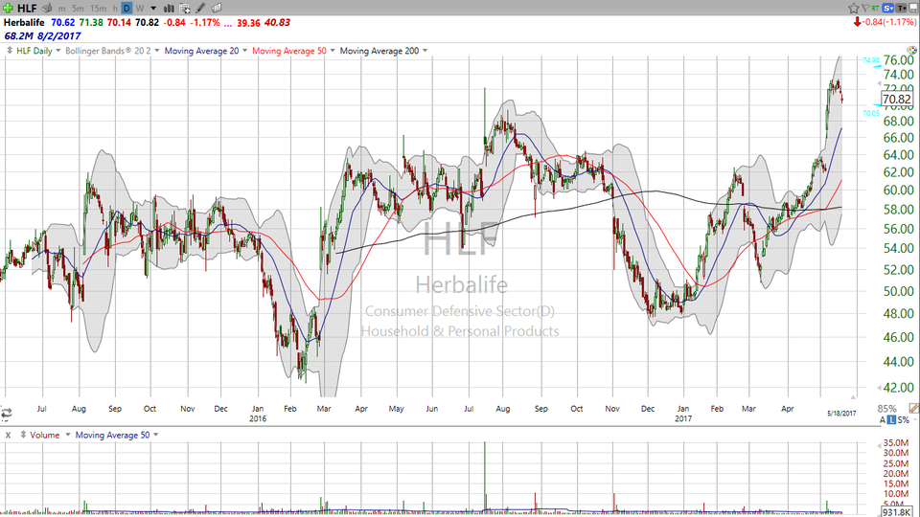The width and height of the screenshot is (920, 517).
Task: Click the small triangle marker on the time axis
Action: tap(853, 397)
